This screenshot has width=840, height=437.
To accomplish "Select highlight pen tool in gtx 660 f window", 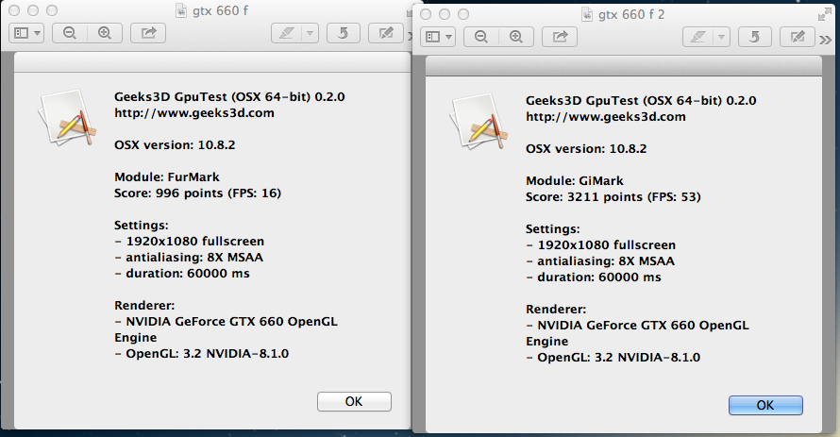I will [x=286, y=33].
